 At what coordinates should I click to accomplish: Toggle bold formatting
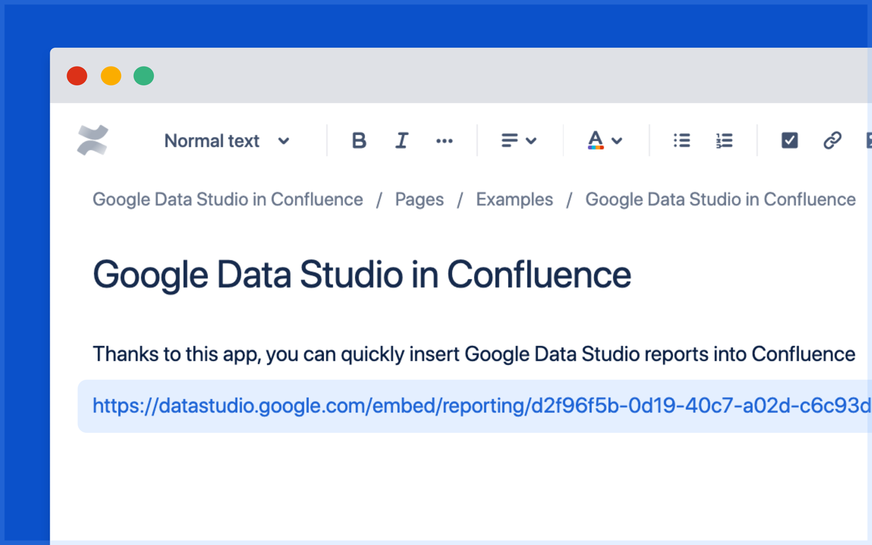pos(359,141)
